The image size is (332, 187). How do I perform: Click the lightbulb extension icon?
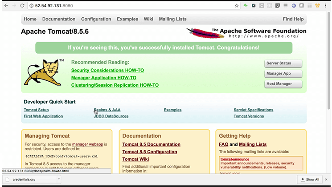coord(278,6)
